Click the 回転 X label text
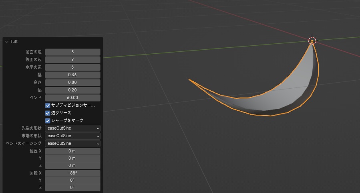The width and height of the screenshot is (360, 193). pos(36,173)
